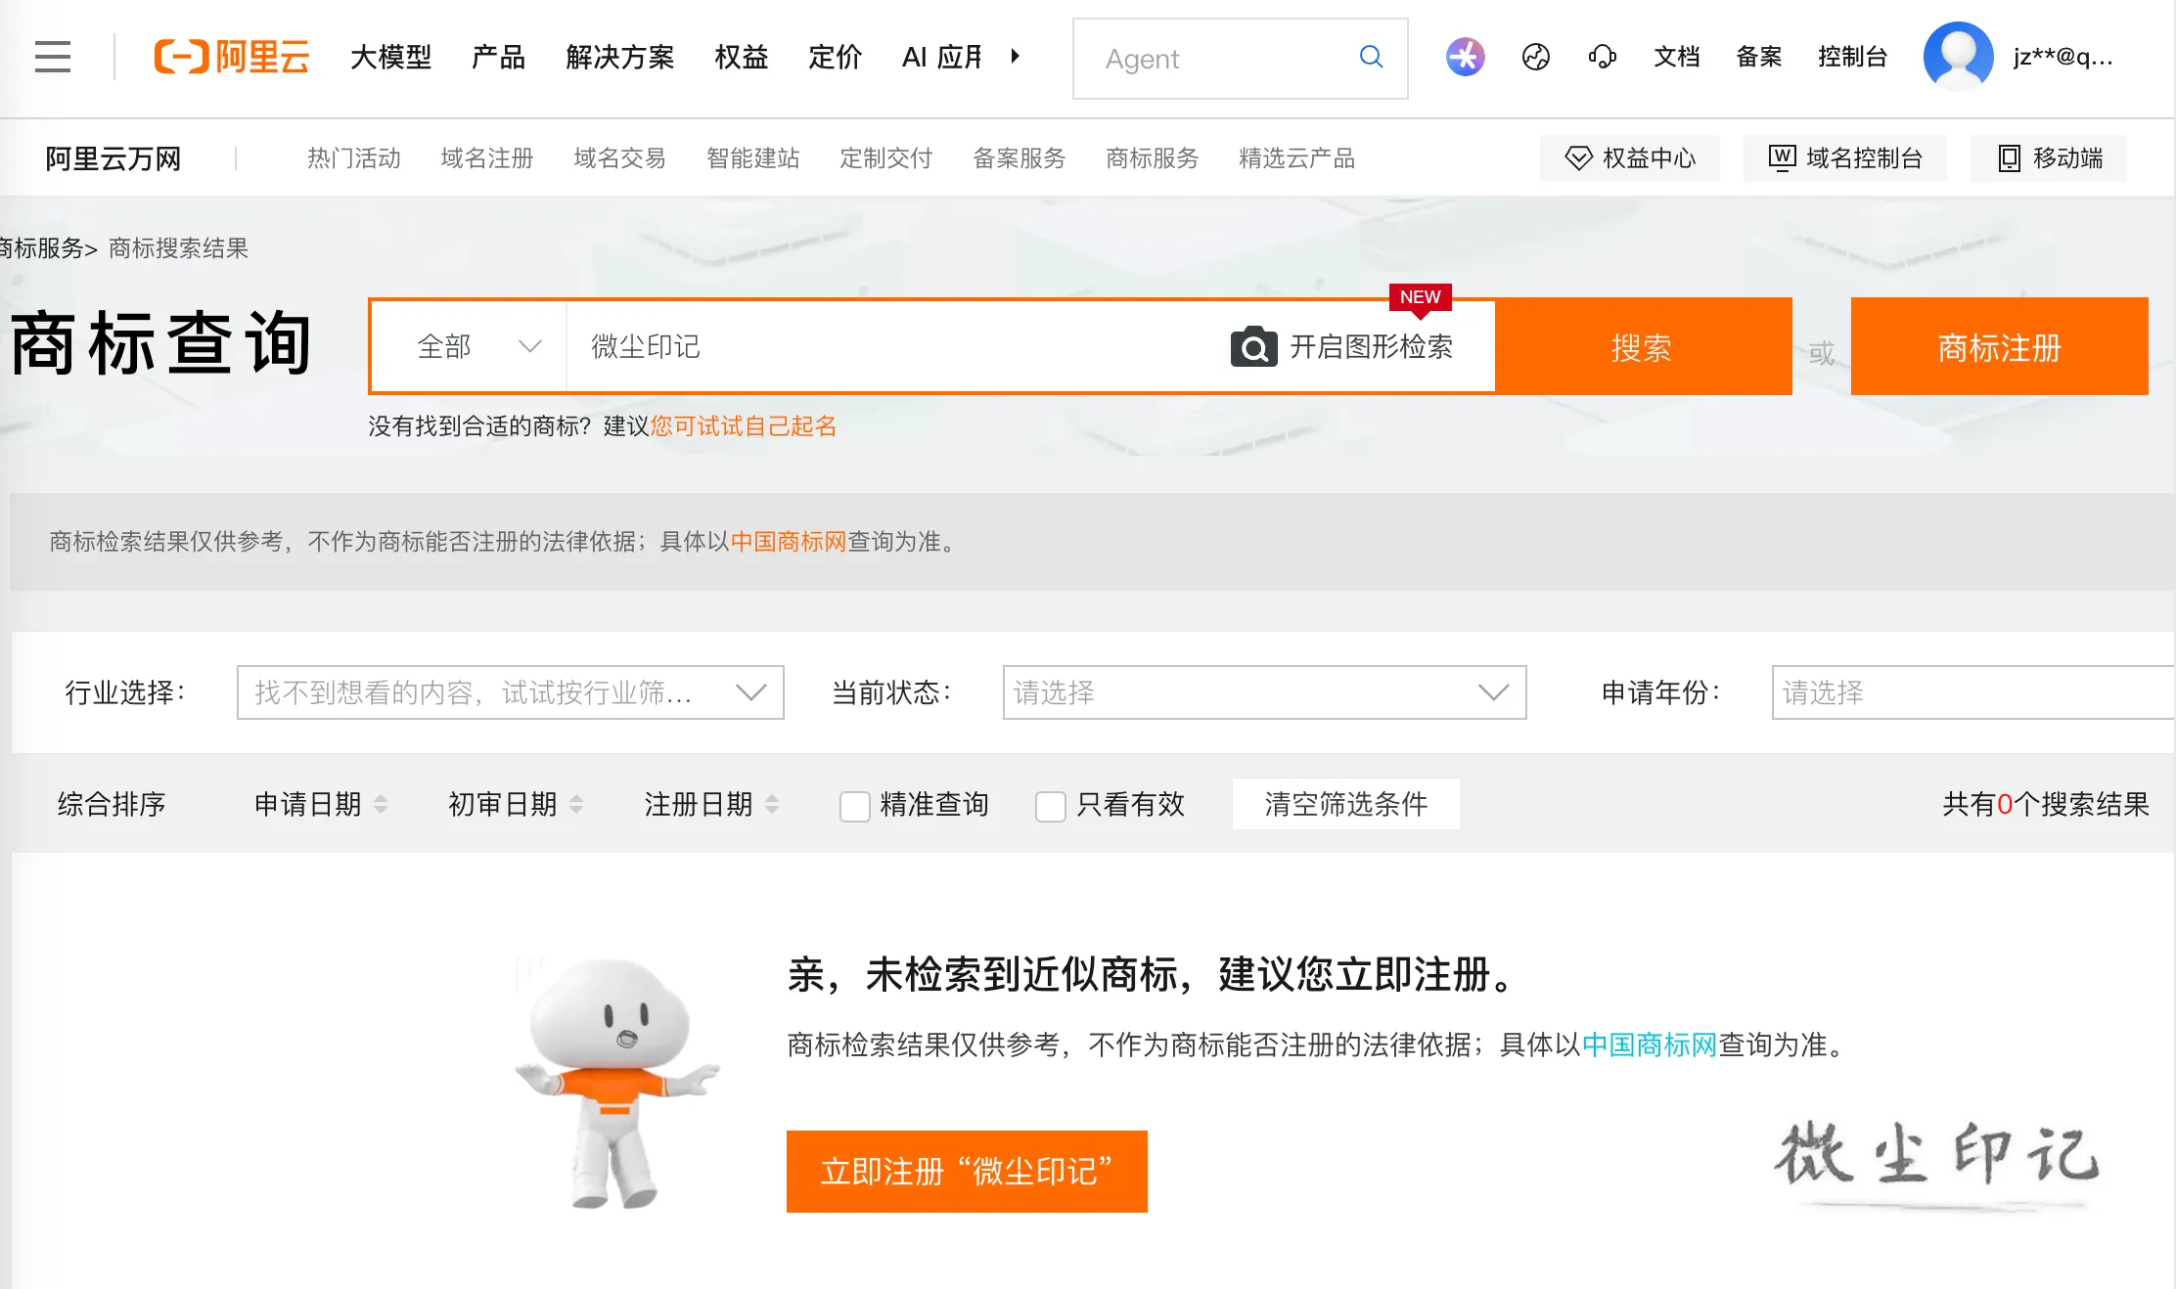The width and height of the screenshot is (2176, 1289).
Task: Click the W icon beside 域名控制台
Action: pyautogui.click(x=1782, y=157)
